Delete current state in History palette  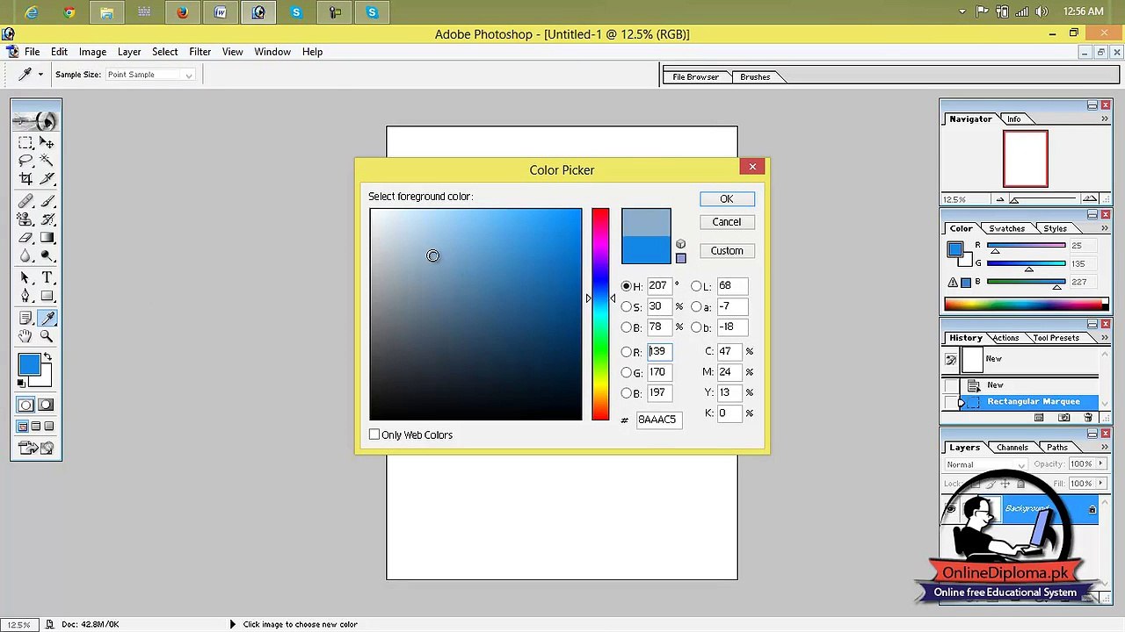pyautogui.click(x=1089, y=417)
